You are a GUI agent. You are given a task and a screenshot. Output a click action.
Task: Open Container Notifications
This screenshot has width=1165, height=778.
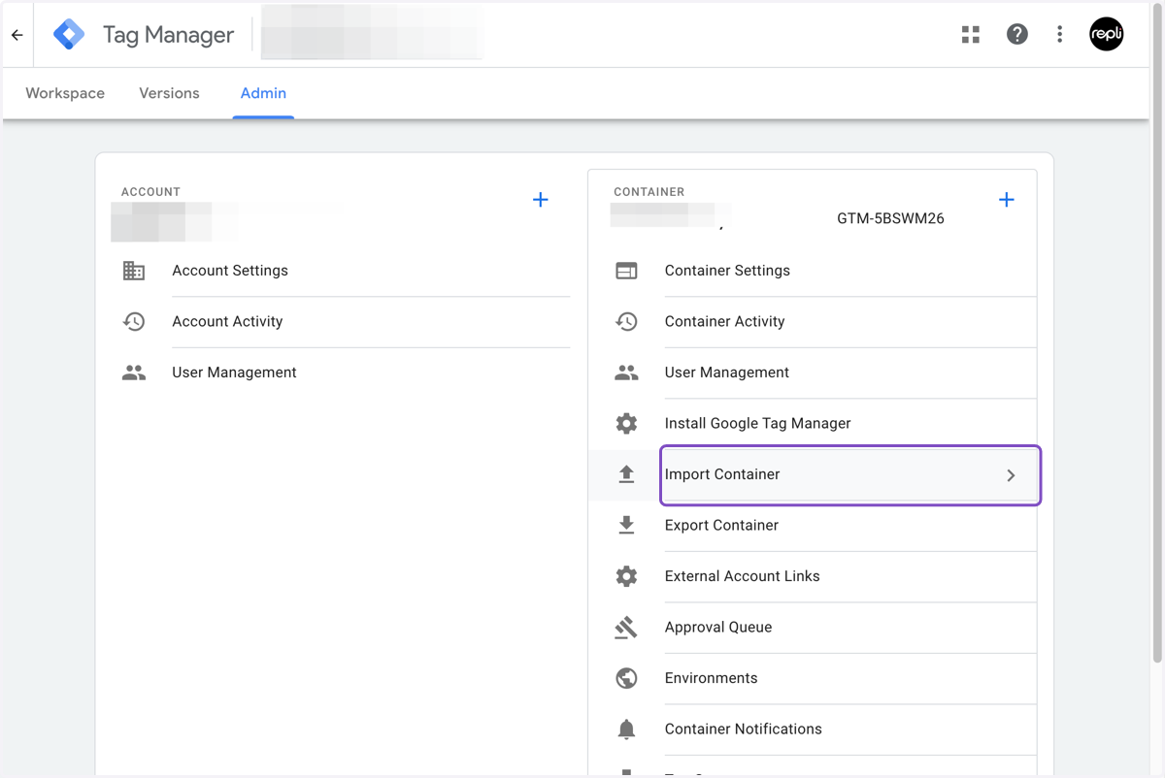[x=743, y=729]
